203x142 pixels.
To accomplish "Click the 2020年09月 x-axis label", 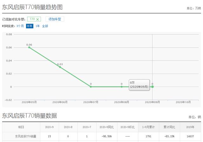I will point(152,102).
